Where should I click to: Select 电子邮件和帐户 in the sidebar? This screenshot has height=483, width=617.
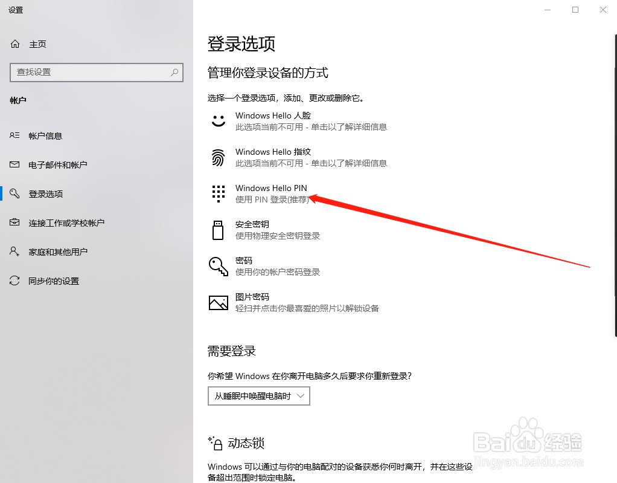(57, 164)
